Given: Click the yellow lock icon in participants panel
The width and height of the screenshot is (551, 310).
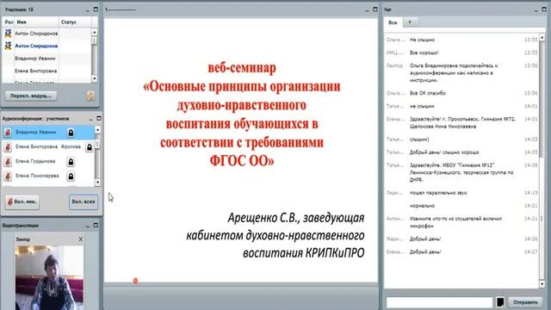Looking at the screenshot, I should tap(90, 96).
